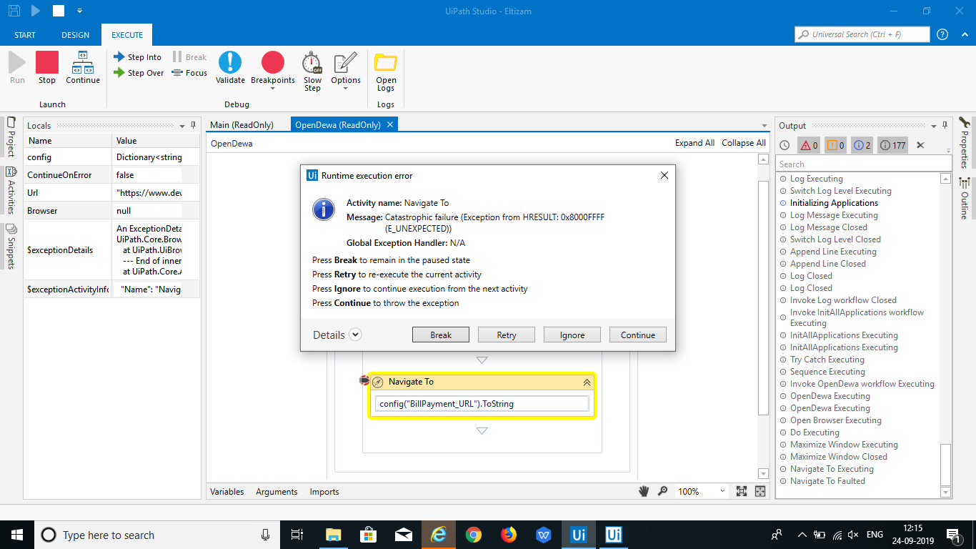Viewport: 976px width, 549px height.
Task: Focus the Universal Search box
Action: click(x=862, y=34)
